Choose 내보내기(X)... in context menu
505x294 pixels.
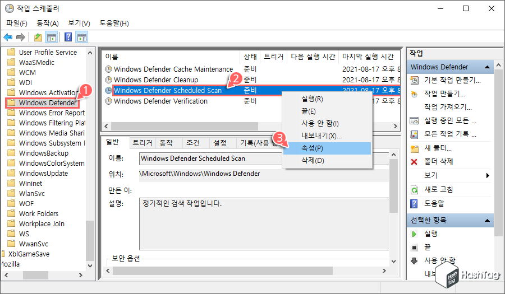click(327, 136)
